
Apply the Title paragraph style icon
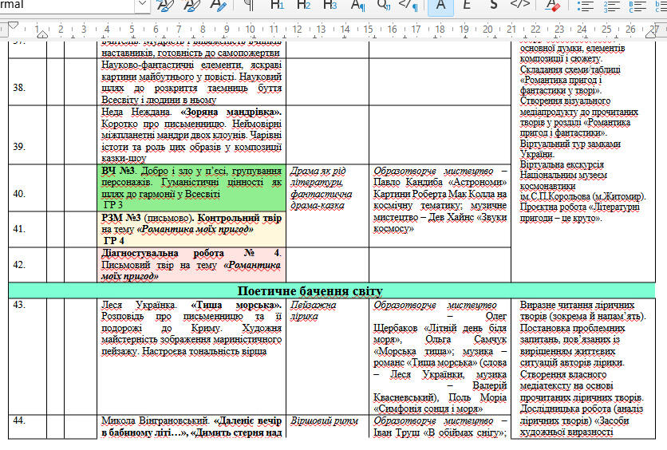pos(357,5)
